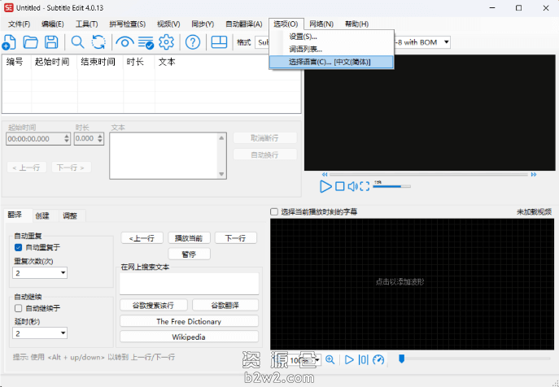Open toolbar Settings gear icon

[166, 42]
